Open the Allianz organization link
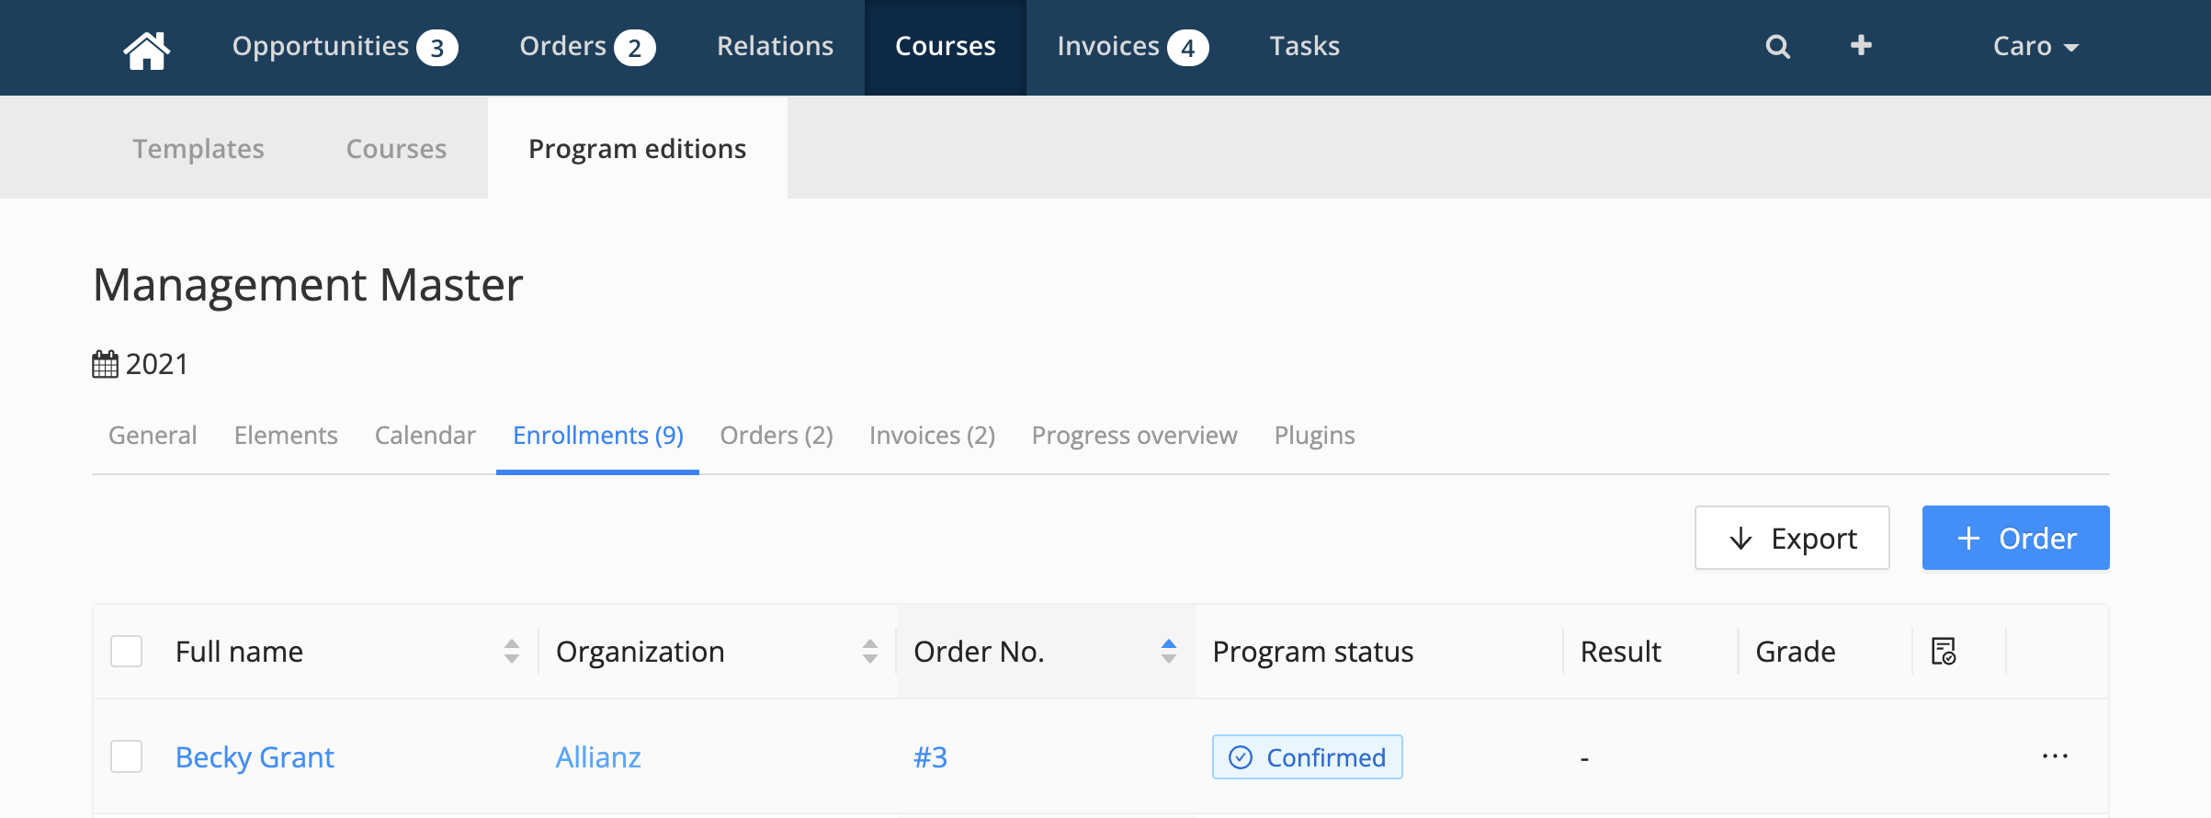Viewport: 2211px width, 818px height. click(x=598, y=756)
